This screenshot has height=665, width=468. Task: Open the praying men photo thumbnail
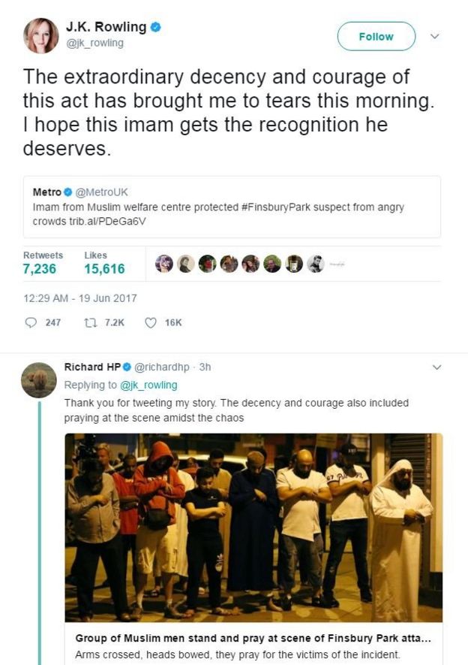click(x=253, y=527)
